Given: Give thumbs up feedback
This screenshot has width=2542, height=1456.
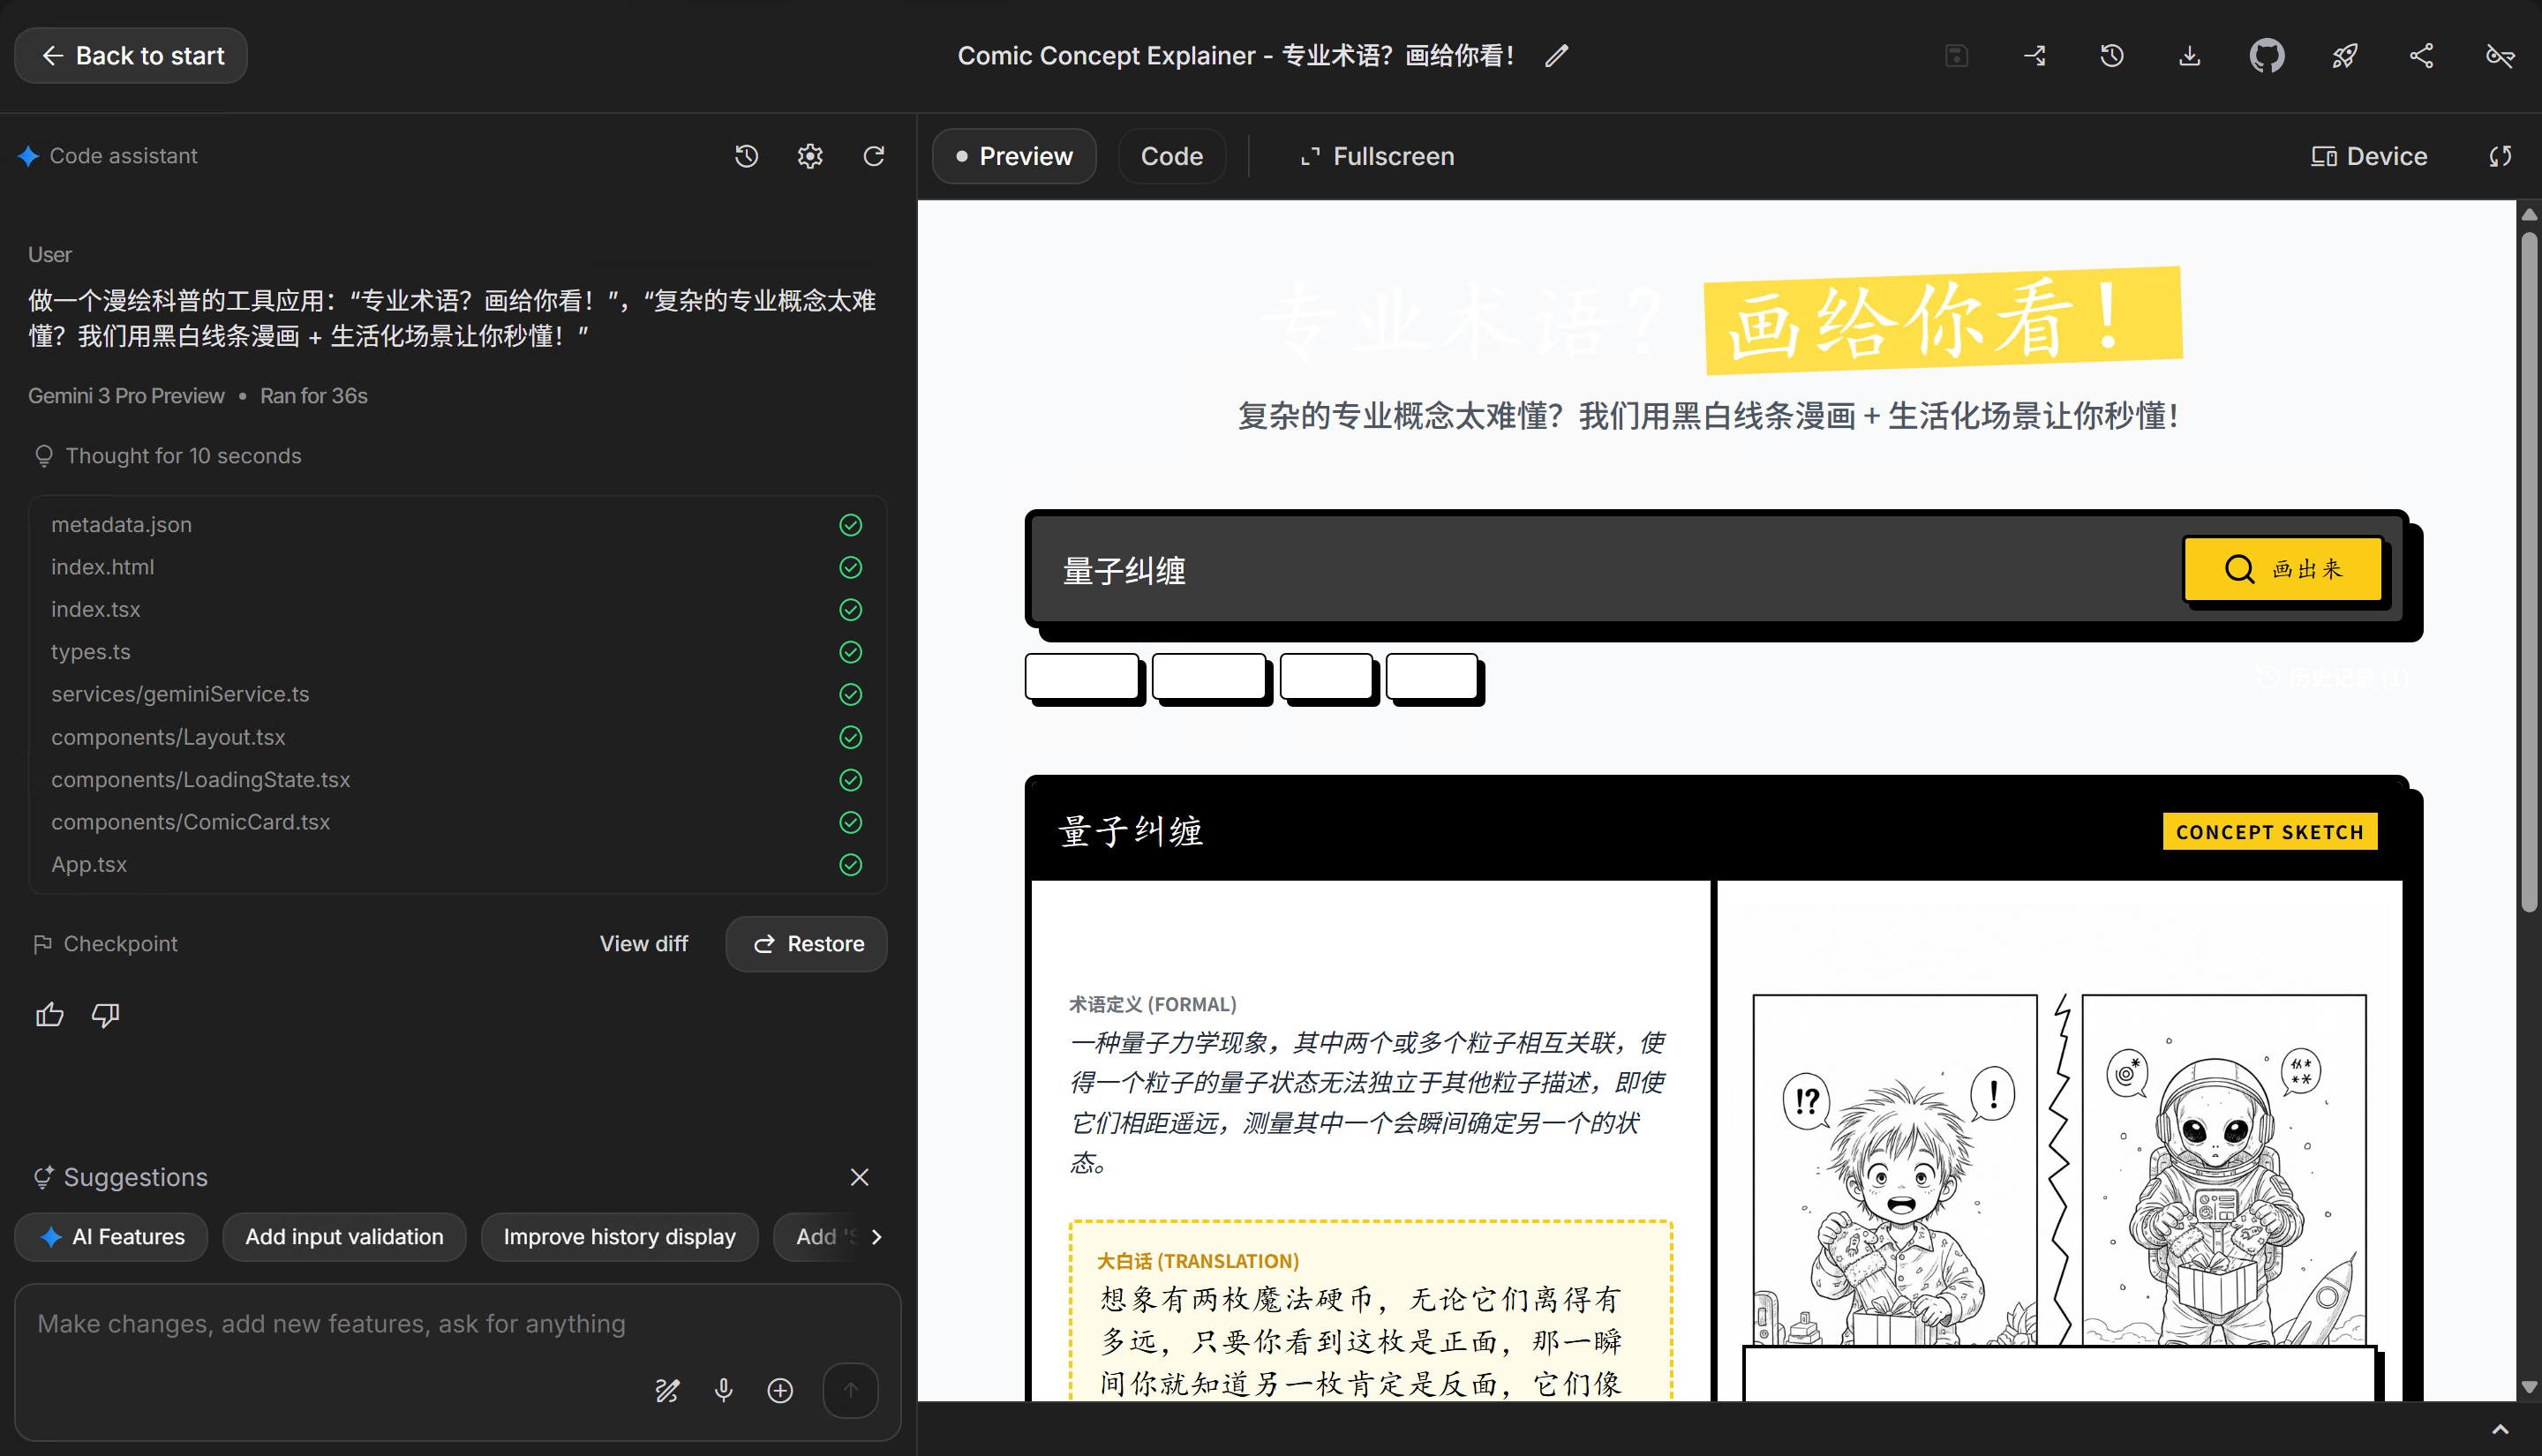Looking at the screenshot, I should [x=49, y=1015].
